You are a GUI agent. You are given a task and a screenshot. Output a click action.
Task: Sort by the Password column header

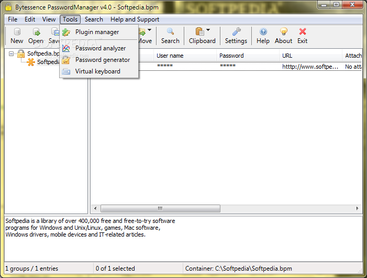pyautogui.click(x=248, y=56)
